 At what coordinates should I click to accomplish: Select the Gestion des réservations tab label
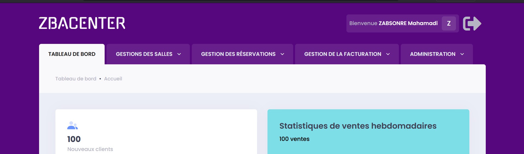[x=238, y=54]
